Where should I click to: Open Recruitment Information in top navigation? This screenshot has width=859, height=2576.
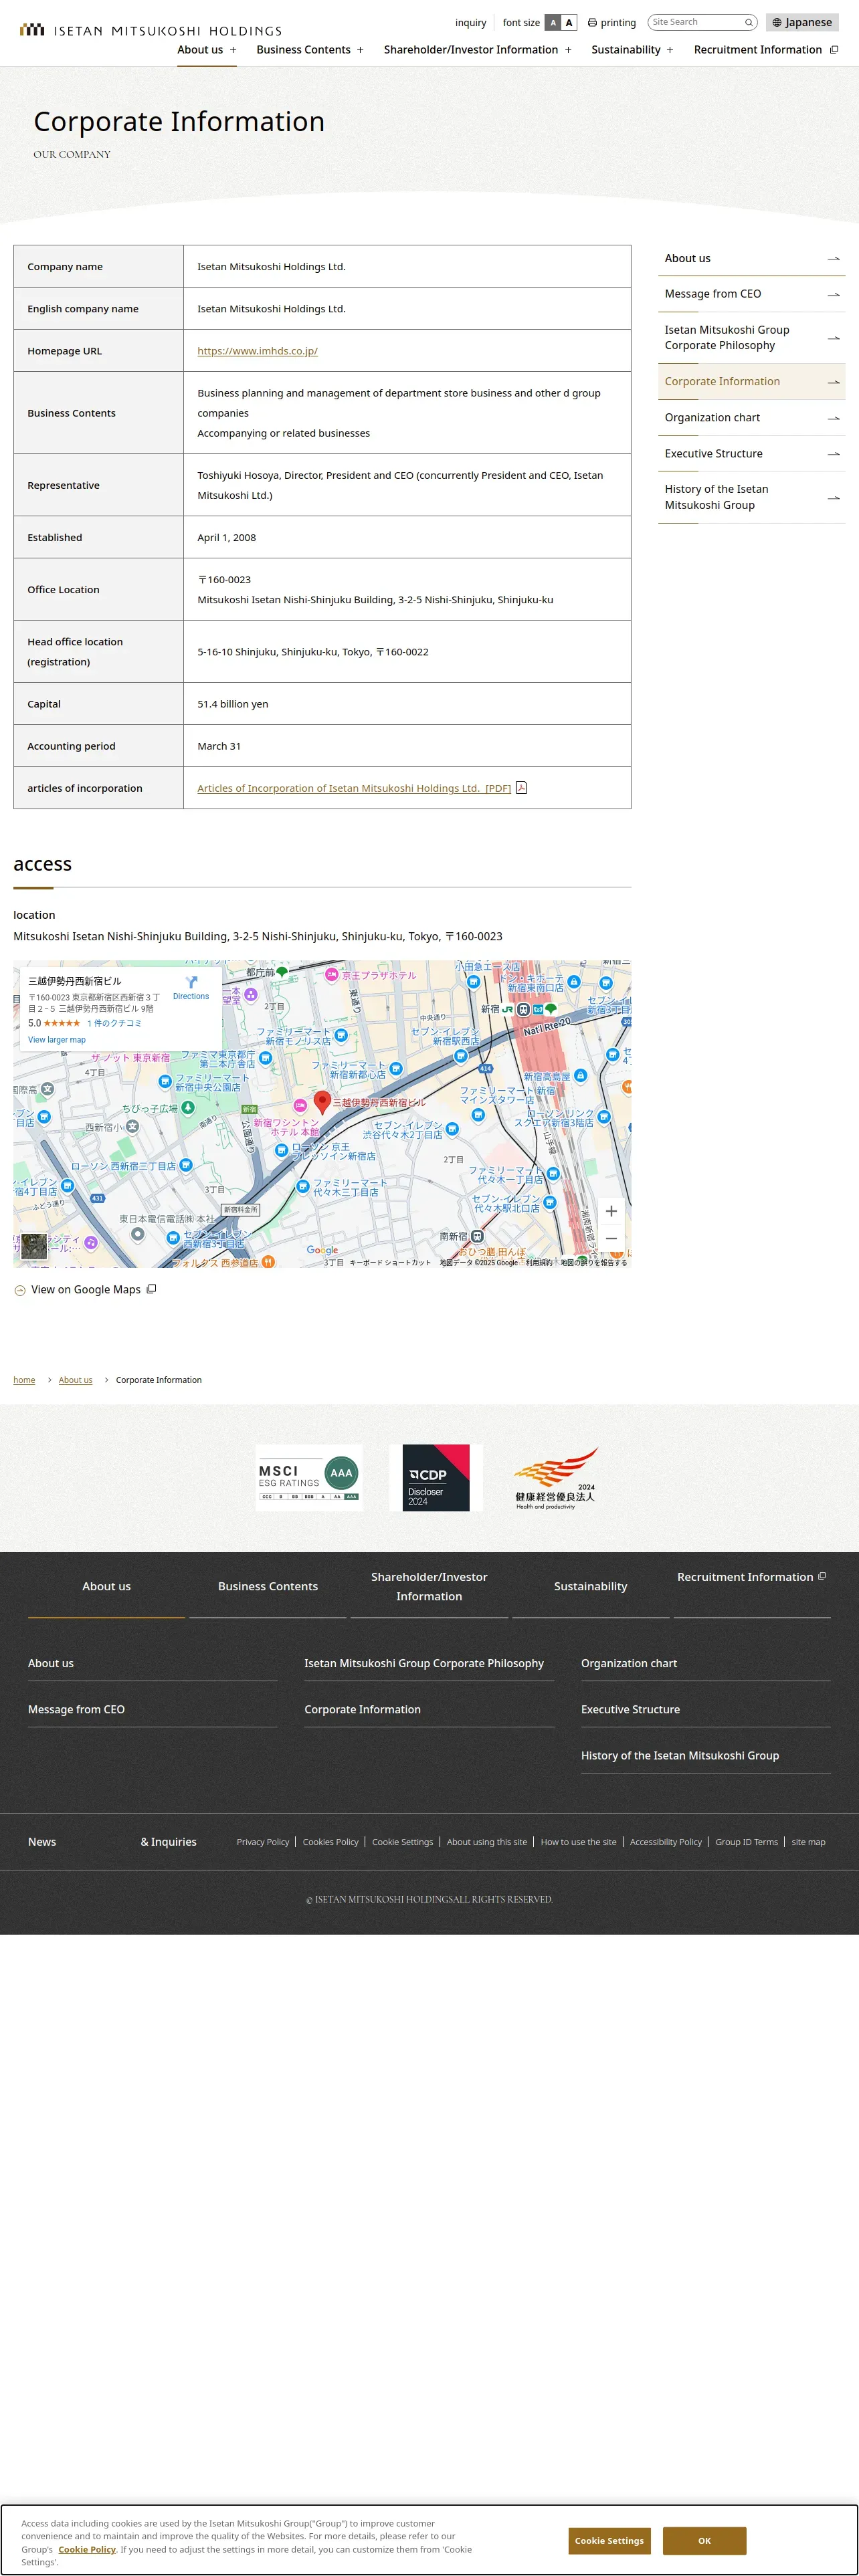[x=766, y=50]
